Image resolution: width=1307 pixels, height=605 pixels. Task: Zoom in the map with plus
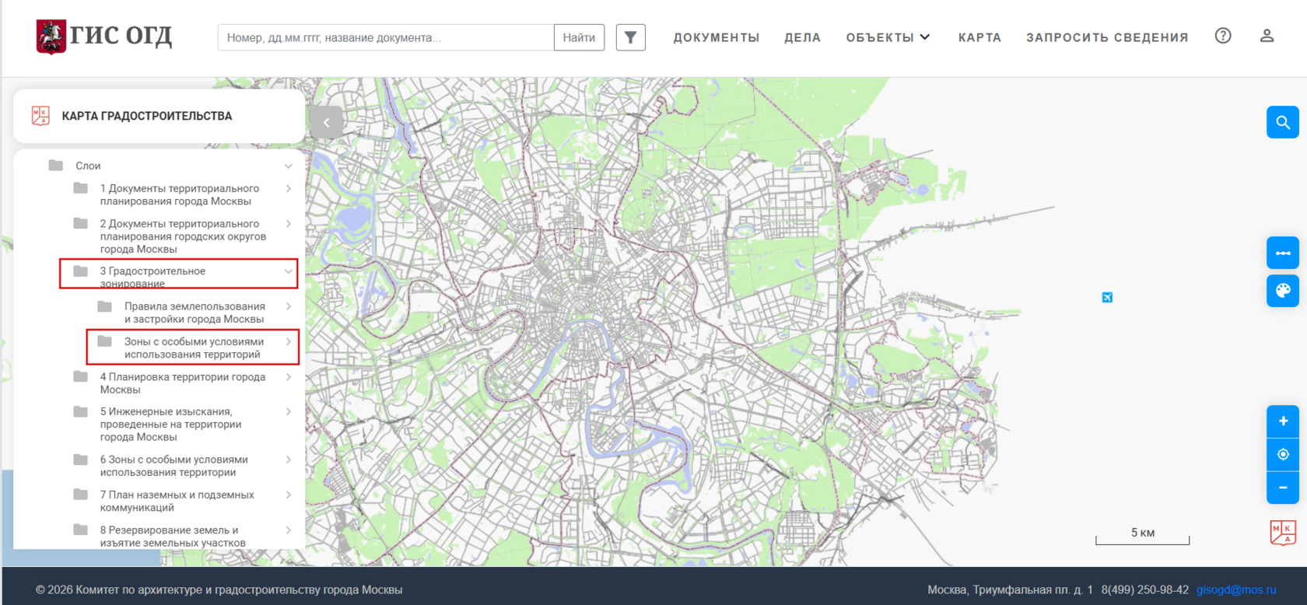(x=1283, y=421)
